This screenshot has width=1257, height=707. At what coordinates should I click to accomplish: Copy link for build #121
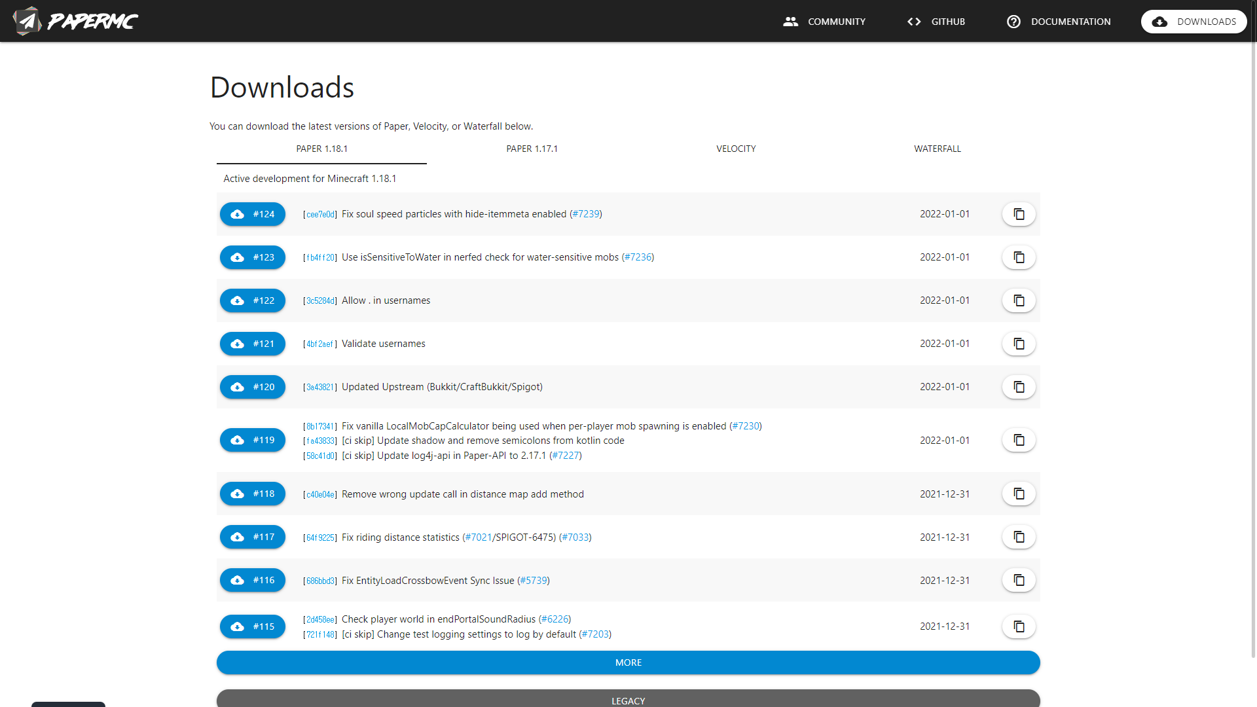1019,344
